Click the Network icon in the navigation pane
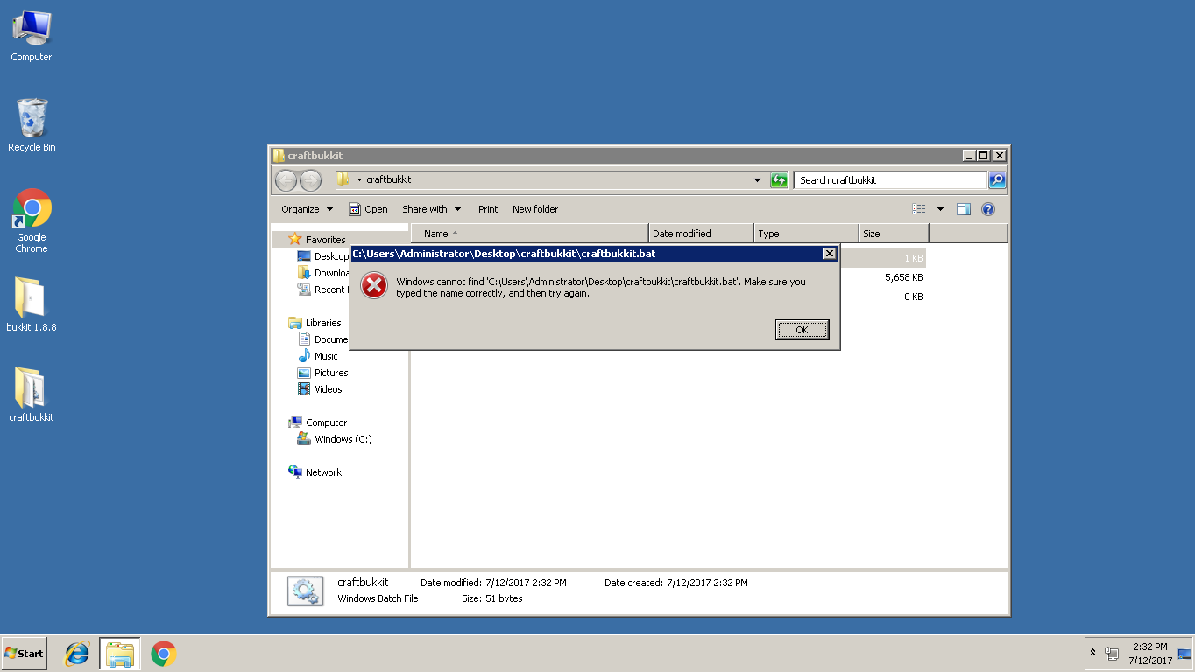This screenshot has height=672, width=1195. 295,472
